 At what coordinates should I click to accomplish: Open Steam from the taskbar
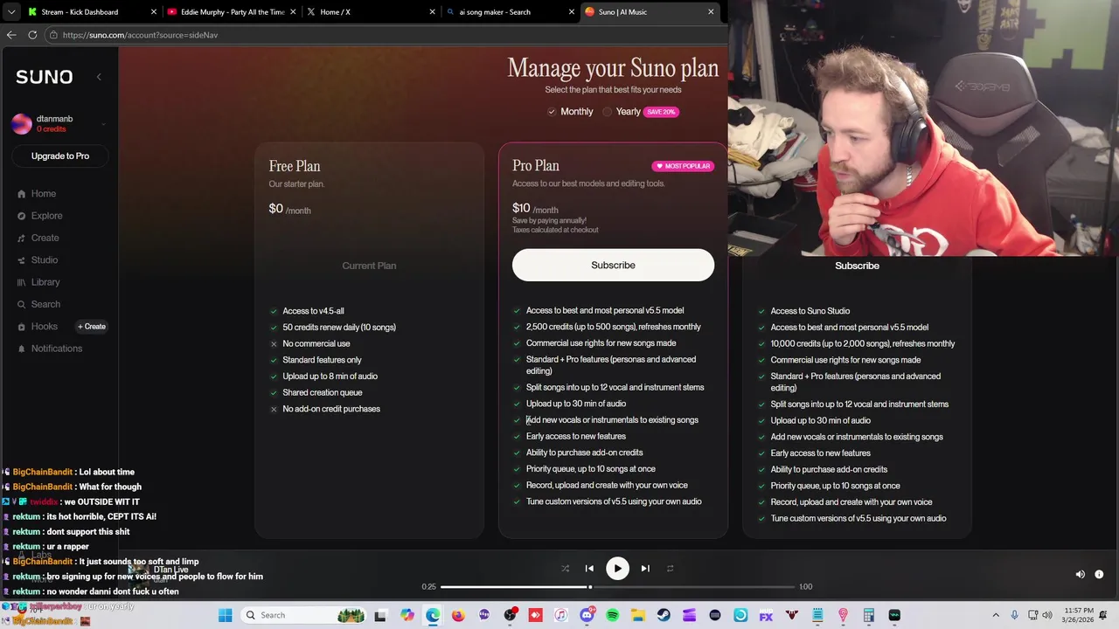(664, 615)
